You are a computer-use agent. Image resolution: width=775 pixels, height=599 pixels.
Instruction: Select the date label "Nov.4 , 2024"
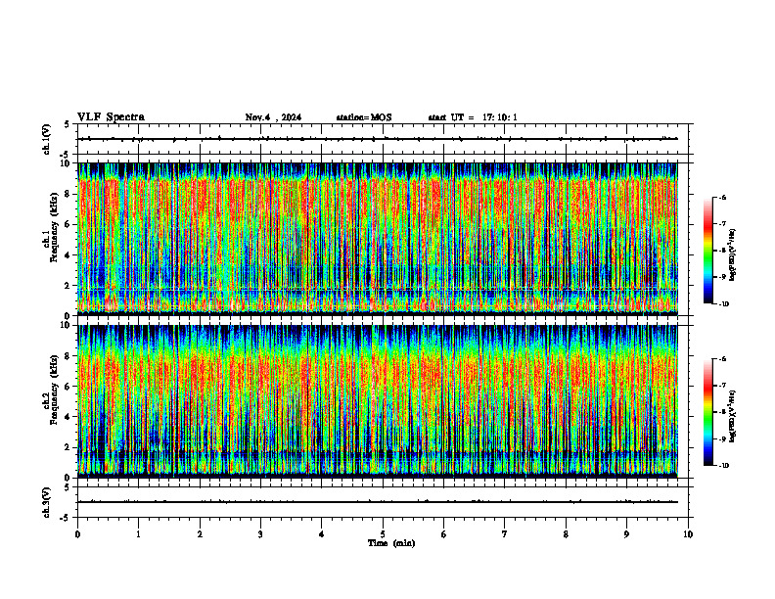pyautogui.click(x=273, y=117)
